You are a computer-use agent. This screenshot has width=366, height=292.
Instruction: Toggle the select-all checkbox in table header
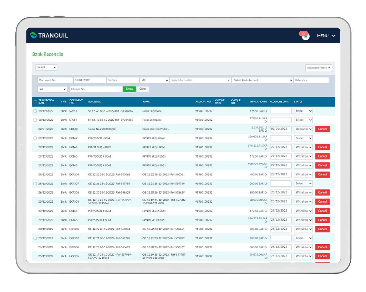(35, 102)
